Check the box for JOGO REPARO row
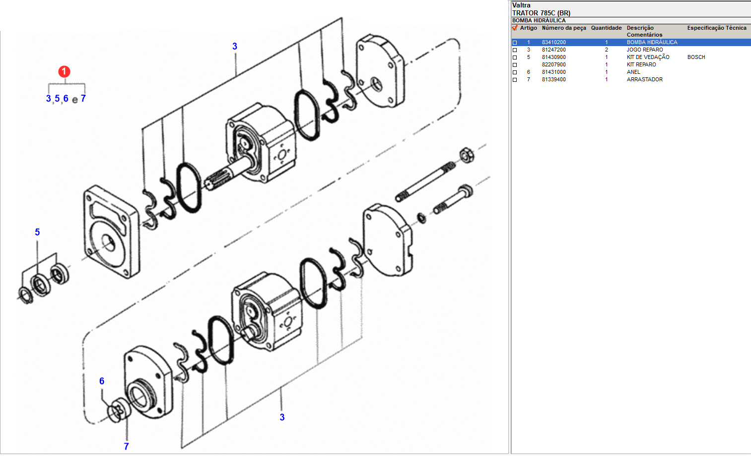 tap(515, 50)
